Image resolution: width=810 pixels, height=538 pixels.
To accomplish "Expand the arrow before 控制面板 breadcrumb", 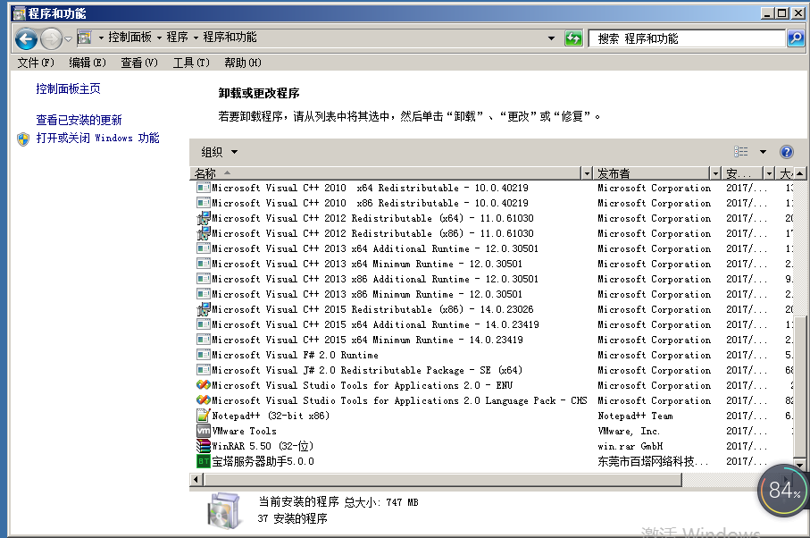I will tap(101, 38).
